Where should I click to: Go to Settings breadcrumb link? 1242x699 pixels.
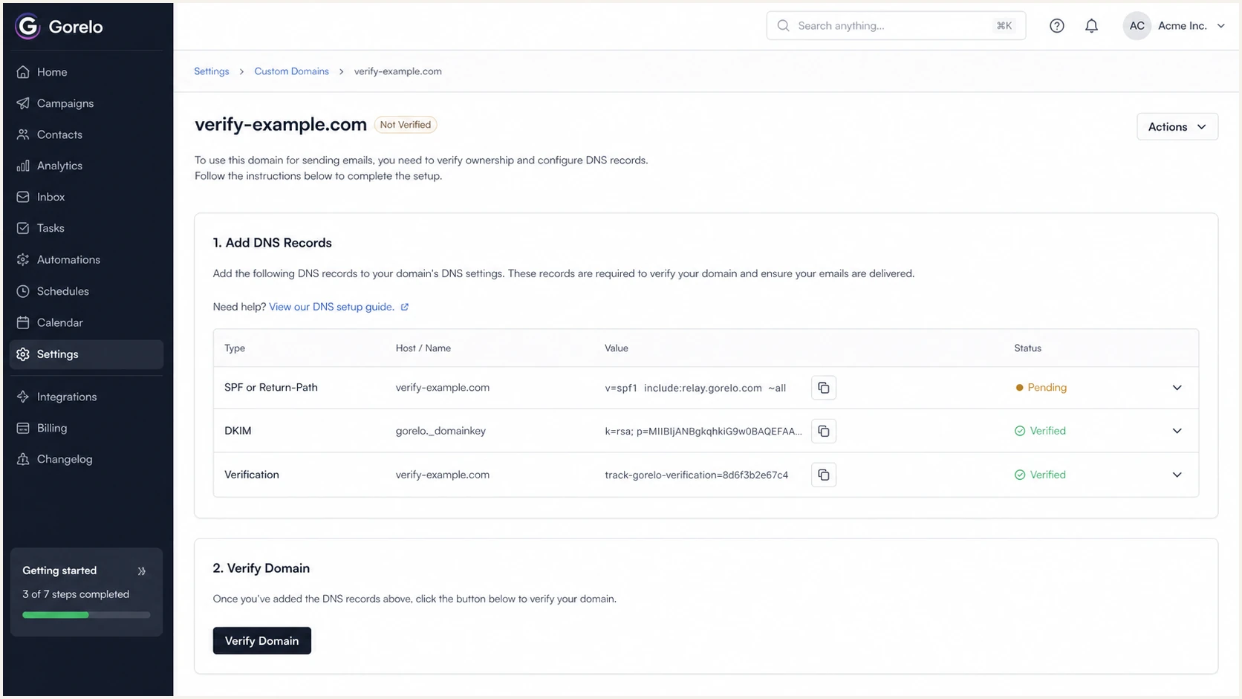212,71
